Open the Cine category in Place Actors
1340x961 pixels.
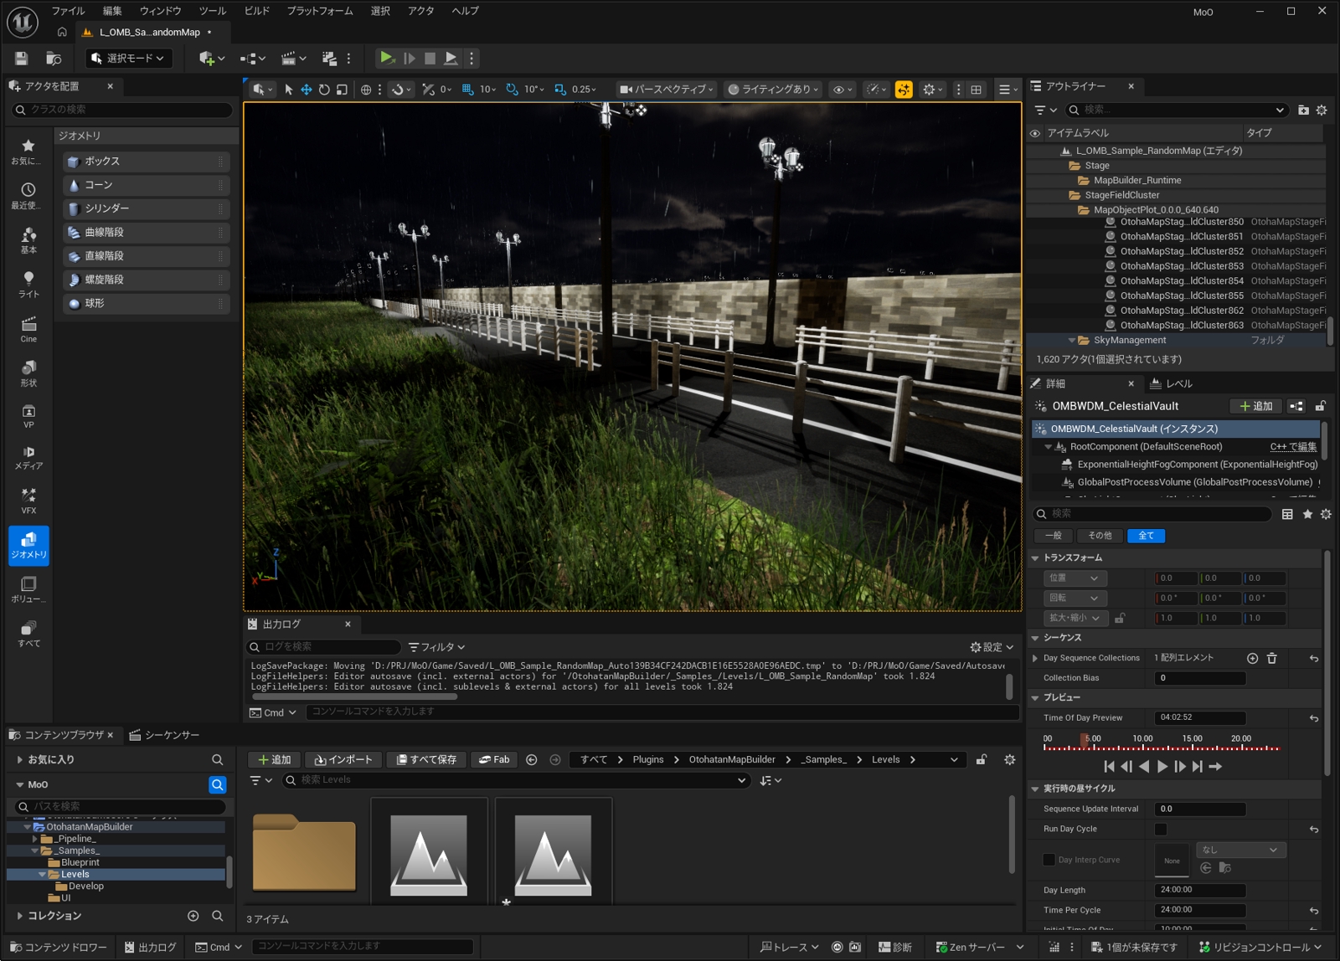(28, 329)
